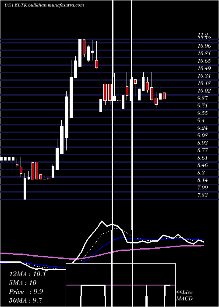Select the 9.24 price axis label
The image size is (219, 307).
pyautogui.click(x=203, y=128)
